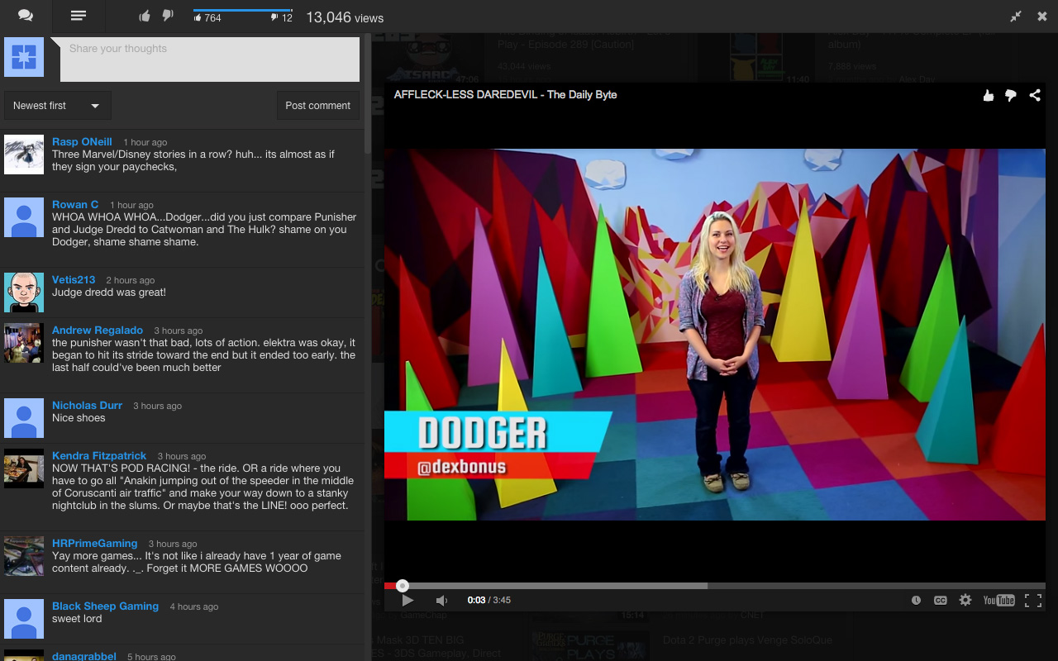Collapse the player with the shrink arrows
The width and height of the screenshot is (1058, 661).
(1016, 16)
